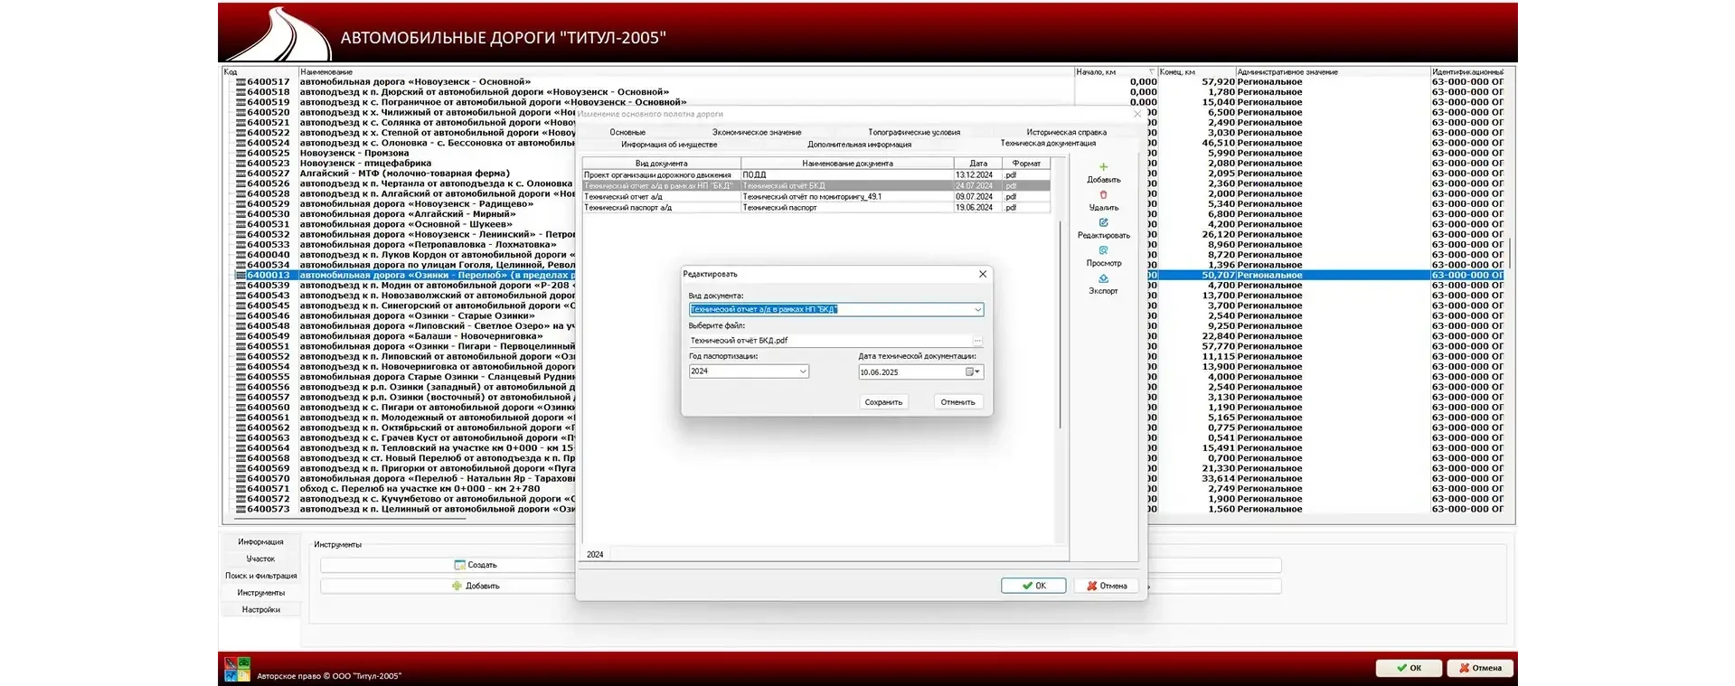Select the Историческая справка tab
Screen dimensions: 1735x686
point(1065,132)
